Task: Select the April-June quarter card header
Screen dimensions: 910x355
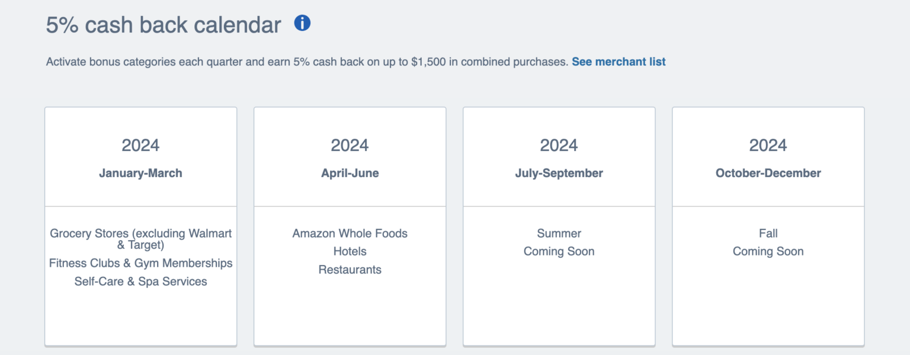Action: tap(350, 173)
